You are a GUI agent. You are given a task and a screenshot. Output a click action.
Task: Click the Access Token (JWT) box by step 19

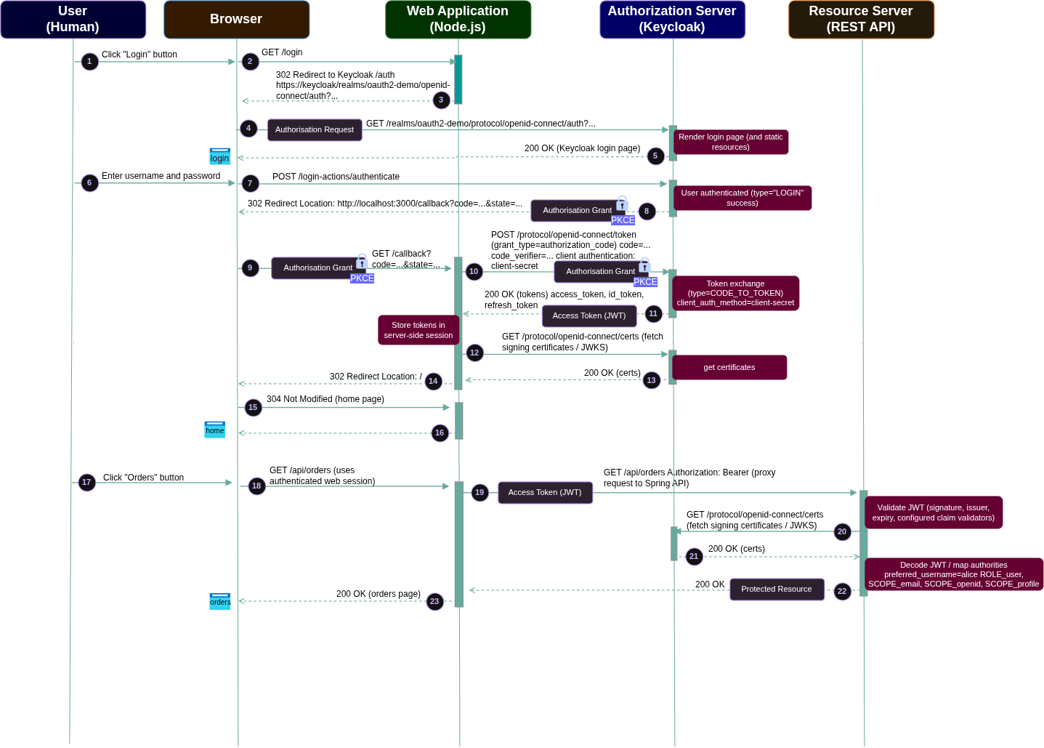pyautogui.click(x=545, y=493)
